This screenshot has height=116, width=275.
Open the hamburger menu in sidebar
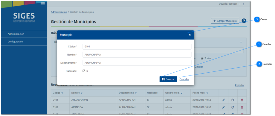[43, 4]
